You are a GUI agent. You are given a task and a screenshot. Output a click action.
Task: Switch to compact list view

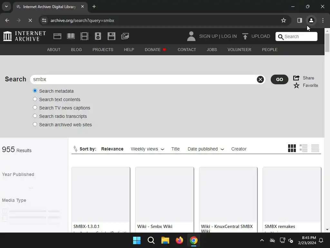[x=315, y=148]
